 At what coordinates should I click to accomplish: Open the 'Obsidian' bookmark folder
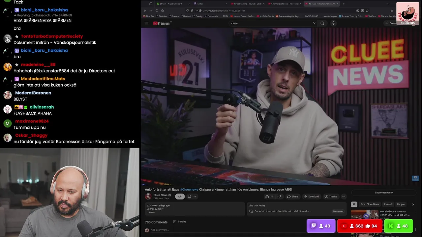click(x=161, y=16)
